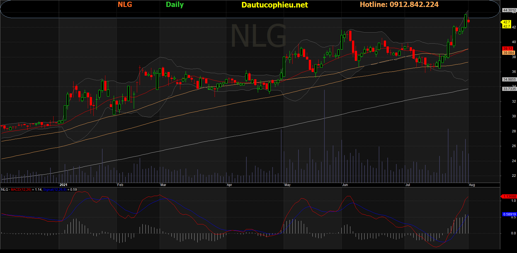
Task: Select the 34.9855 lower band price tag
Action: click(509, 80)
